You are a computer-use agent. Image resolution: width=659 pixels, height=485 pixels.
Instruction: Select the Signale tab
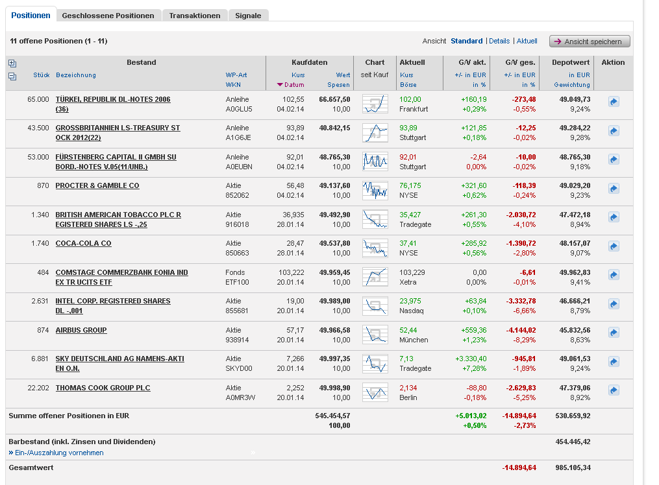point(248,16)
